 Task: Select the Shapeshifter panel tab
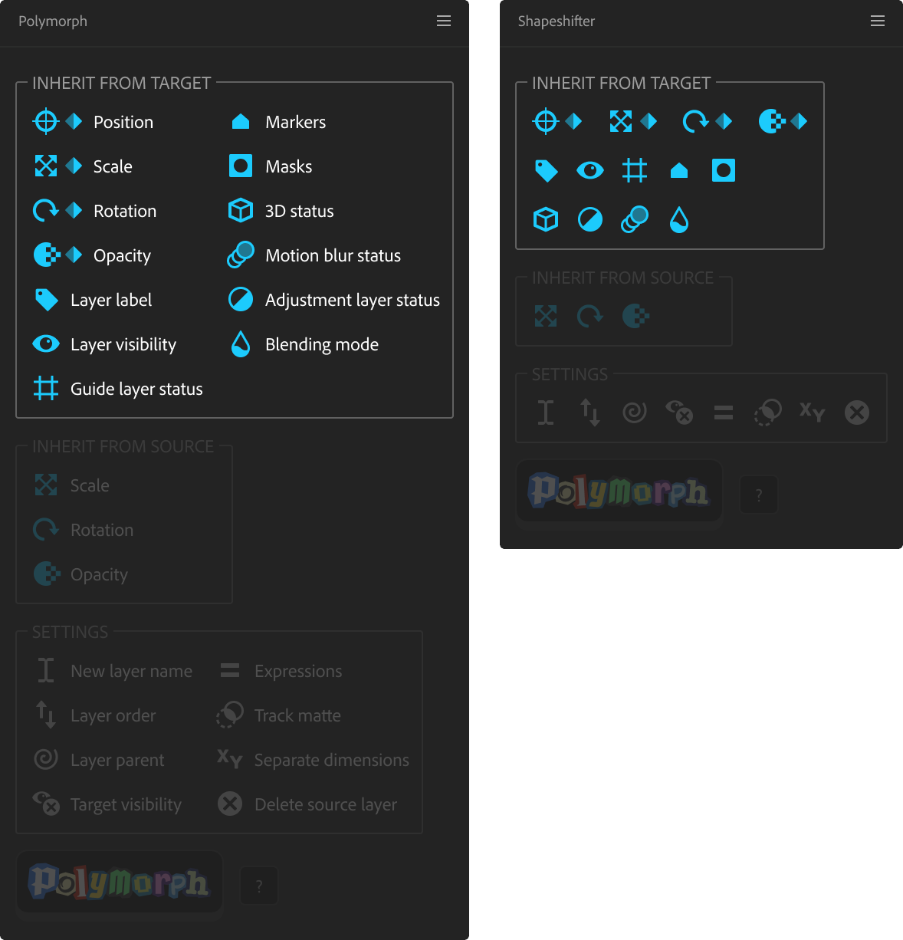(x=557, y=21)
